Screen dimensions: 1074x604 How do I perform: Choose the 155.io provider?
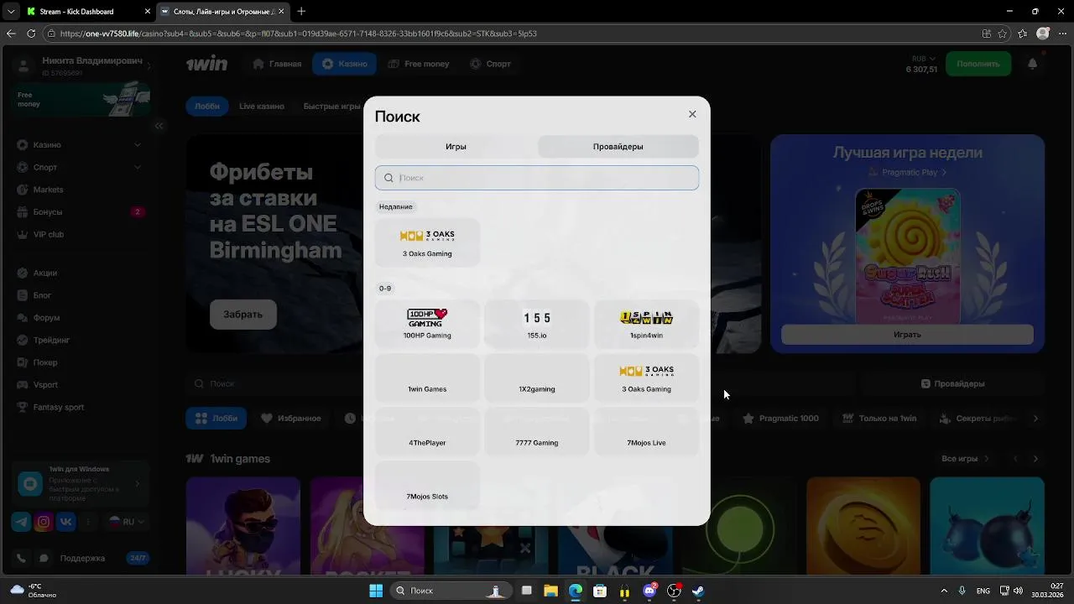[537, 324]
